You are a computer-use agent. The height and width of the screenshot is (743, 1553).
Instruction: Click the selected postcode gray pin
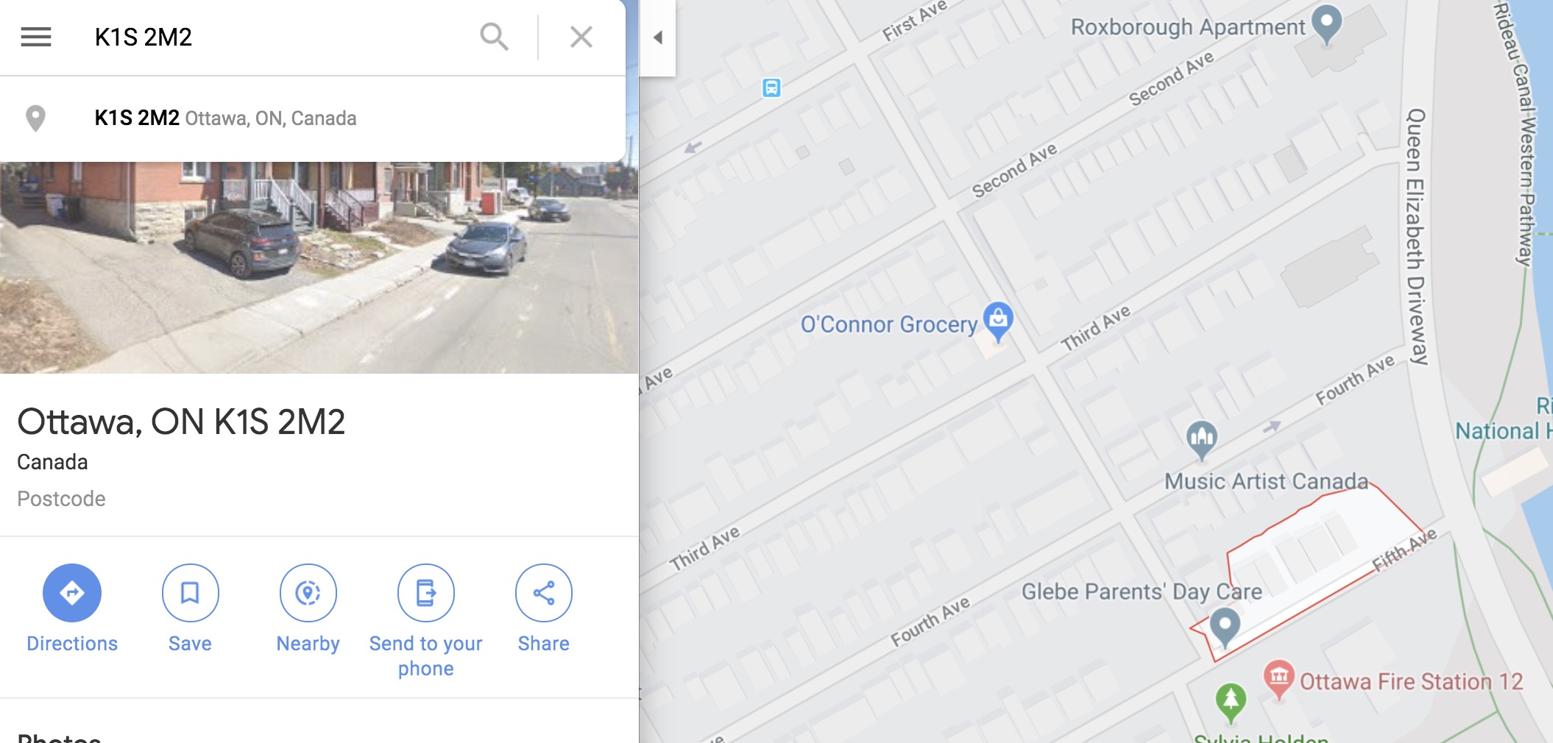[1225, 628]
